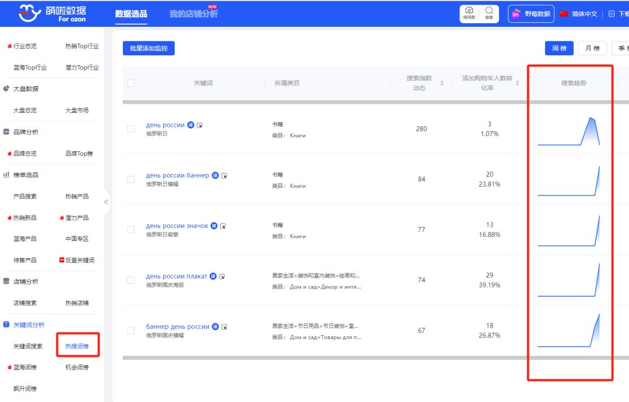The height and width of the screenshot is (402, 629).
Task: Click translate icon next to день россии баннер
Action: [215, 176]
